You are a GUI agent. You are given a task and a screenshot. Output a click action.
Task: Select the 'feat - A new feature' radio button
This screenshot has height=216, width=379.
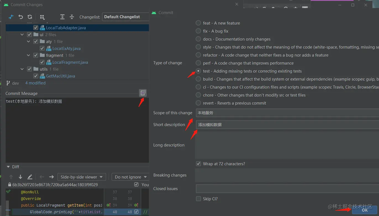pos(198,23)
